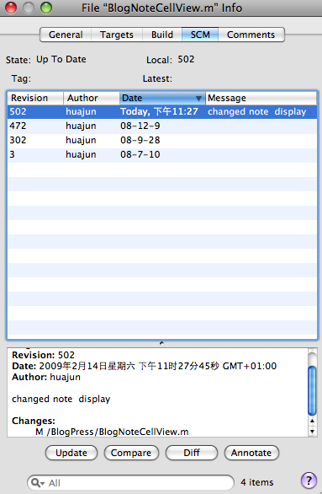This screenshot has width=322, height=494.
Task: Select revision 3 row
Action: point(162,154)
